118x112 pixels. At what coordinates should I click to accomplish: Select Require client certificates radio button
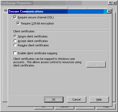[x=15, y=45]
